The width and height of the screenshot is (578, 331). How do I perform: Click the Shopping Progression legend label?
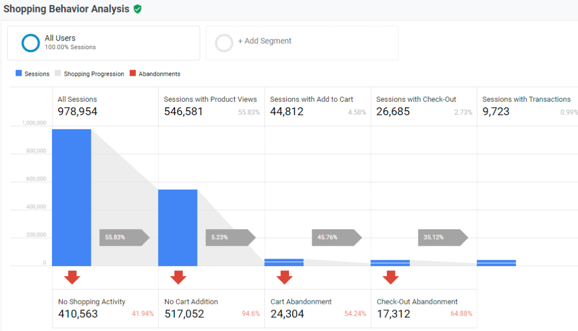coord(94,74)
